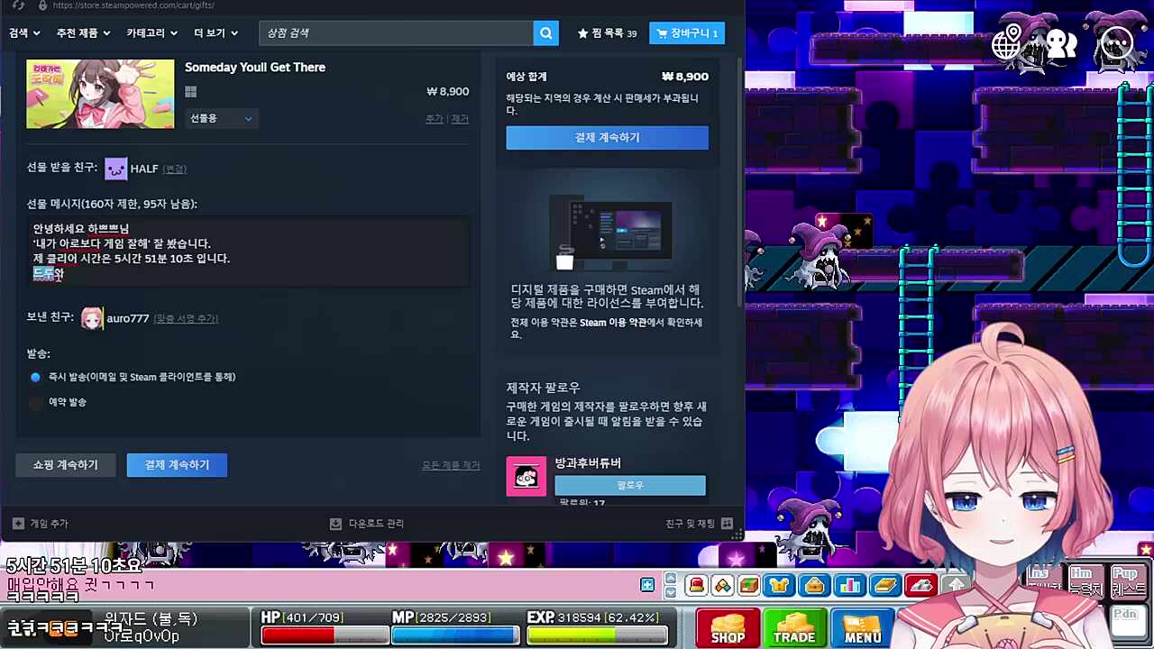Click auro777's sender avatar
This screenshot has height=649, width=1154.
coord(92,318)
